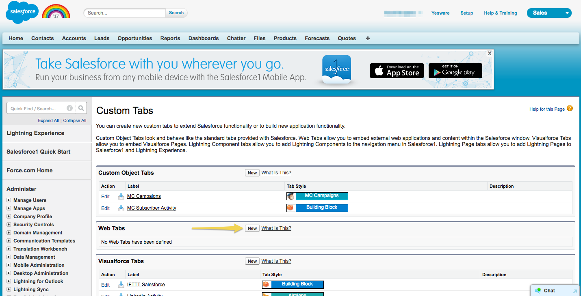Go to the Products tab
The width and height of the screenshot is (581, 296).
pyautogui.click(x=285, y=38)
